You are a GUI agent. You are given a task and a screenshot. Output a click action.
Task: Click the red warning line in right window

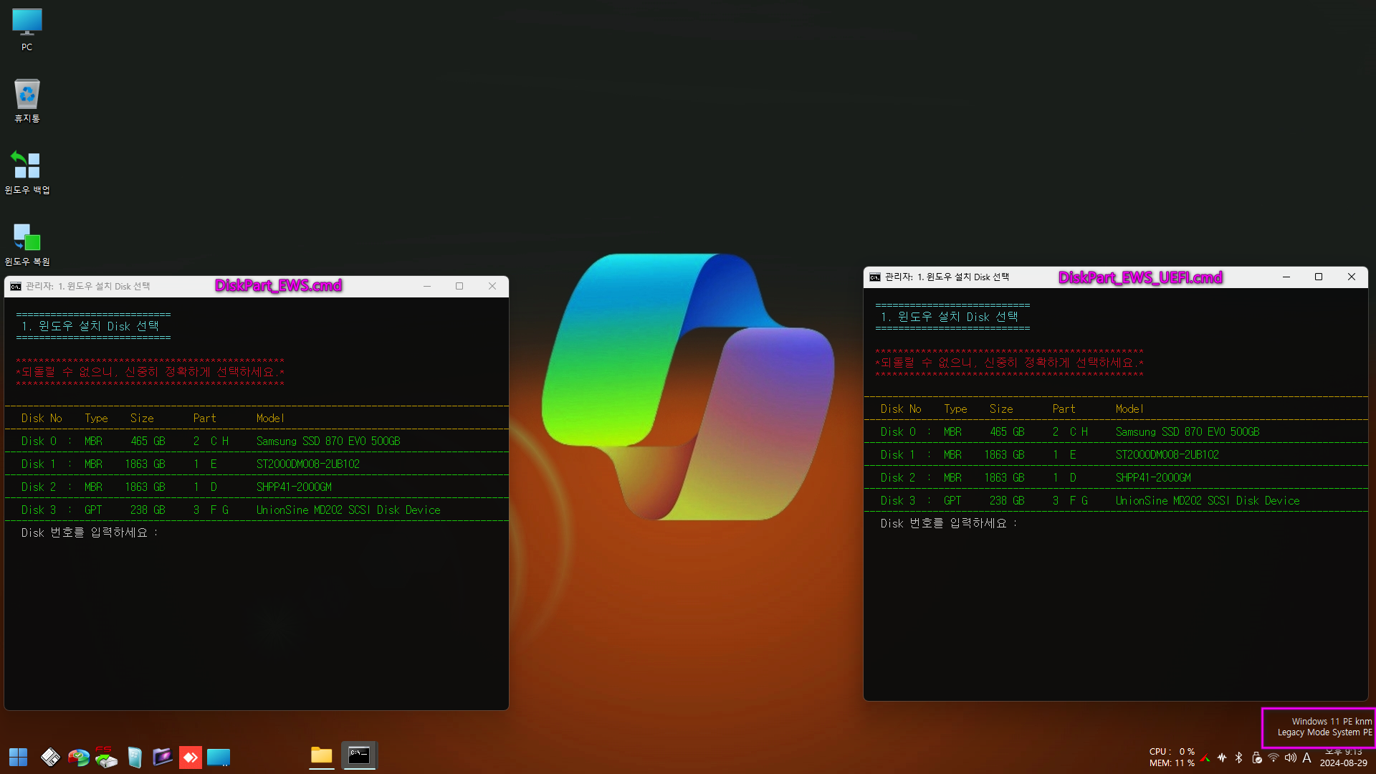click(x=1009, y=363)
